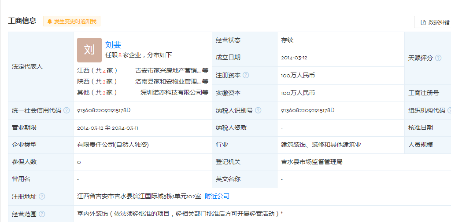Open legal representative 刘斐 profile link
Screen dimensions: 451x222
(x=113, y=44)
